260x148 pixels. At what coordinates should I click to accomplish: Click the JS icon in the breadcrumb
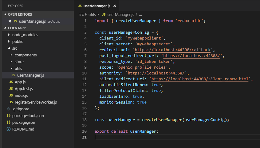(x=104, y=14)
